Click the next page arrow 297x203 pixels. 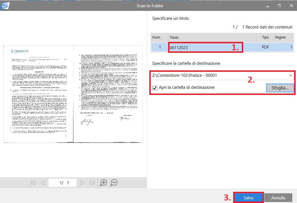tap(82, 183)
